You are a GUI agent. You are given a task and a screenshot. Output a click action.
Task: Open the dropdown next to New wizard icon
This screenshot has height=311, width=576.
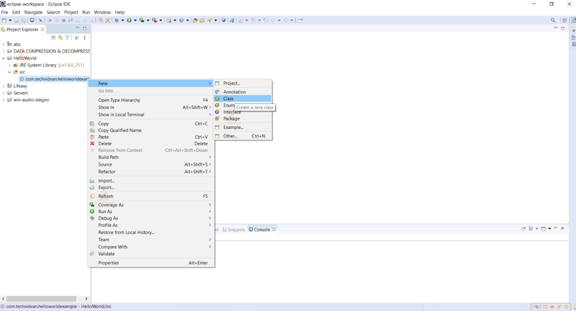[x=10, y=20]
